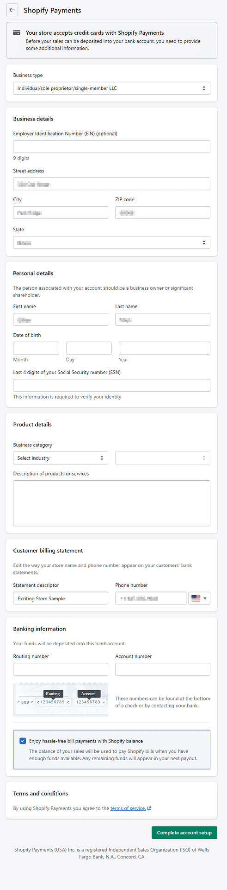Open the disabled business subcategory dropdown
This screenshot has width=227, height=890.
click(163, 458)
